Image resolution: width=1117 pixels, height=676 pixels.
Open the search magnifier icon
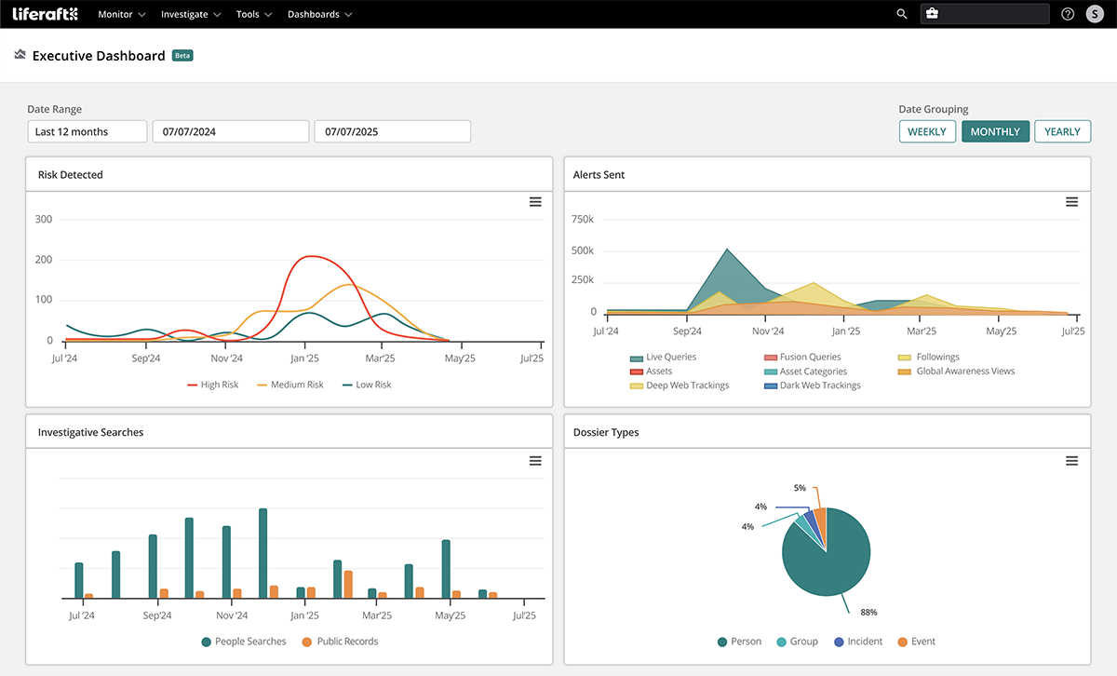(902, 14)
